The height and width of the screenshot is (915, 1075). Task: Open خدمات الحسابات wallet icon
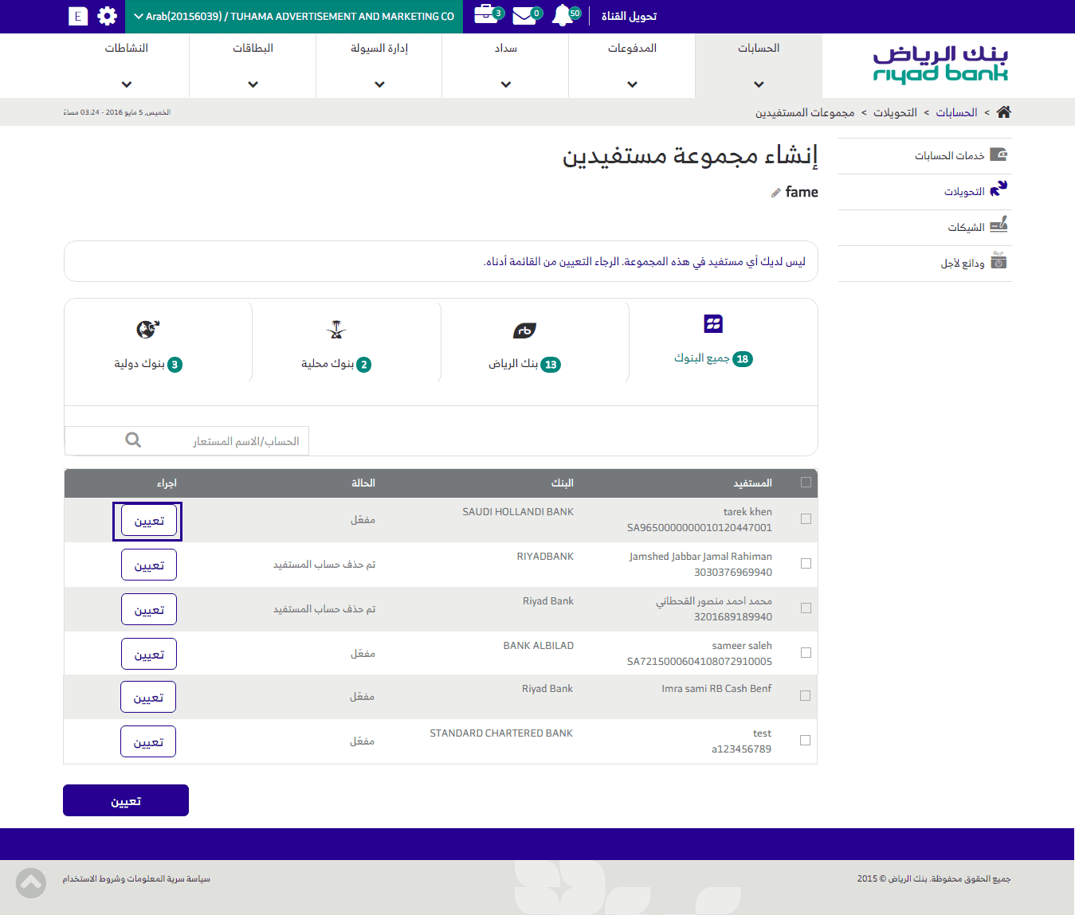click(998, 154)
